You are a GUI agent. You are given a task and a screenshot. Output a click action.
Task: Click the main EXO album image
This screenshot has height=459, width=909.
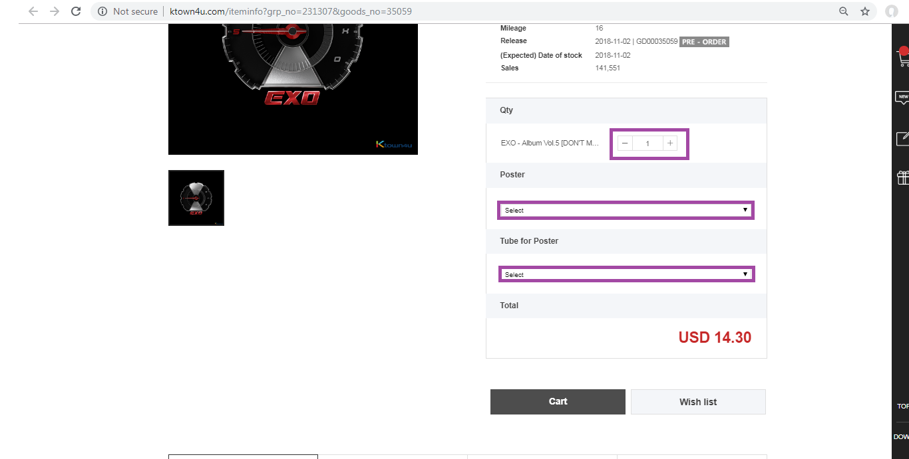(293, 89)
